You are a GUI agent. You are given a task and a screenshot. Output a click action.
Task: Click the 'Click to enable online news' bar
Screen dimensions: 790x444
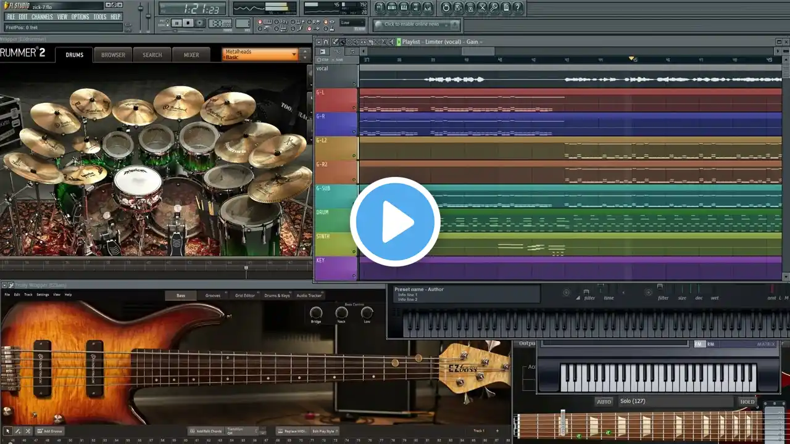click(x=417, y=25)
